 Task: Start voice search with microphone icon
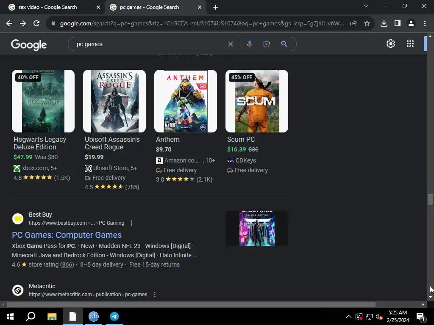[249, 44]
